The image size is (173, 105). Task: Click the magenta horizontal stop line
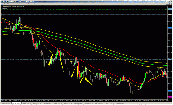coord(84,97)
